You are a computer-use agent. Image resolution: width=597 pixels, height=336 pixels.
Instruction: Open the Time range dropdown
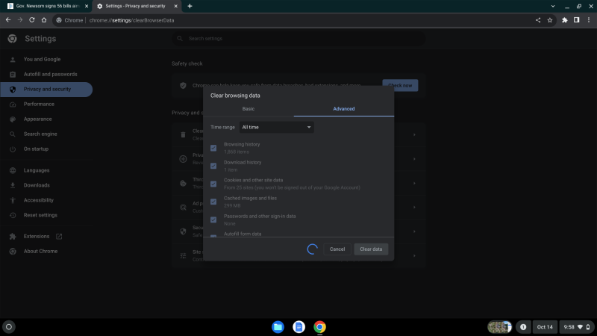point(276,128)
